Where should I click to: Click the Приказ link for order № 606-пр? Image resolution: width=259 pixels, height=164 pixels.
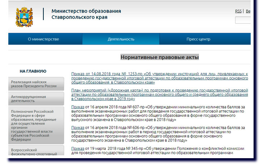click(x=78, y=128)
